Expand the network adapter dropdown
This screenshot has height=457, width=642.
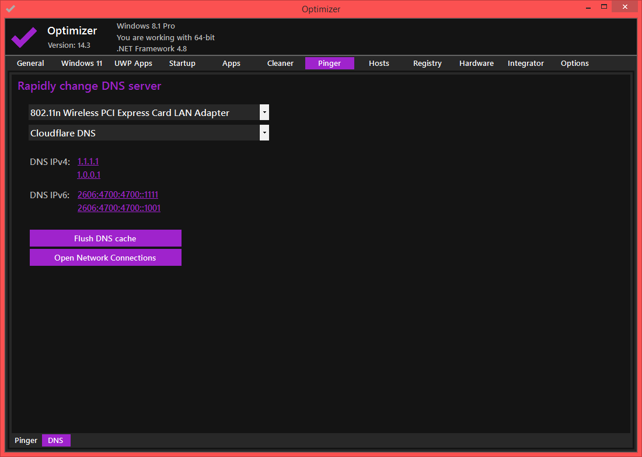point(264,113)
